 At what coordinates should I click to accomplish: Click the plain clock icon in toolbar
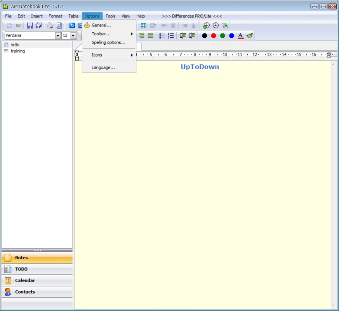[x=216, y=26]
